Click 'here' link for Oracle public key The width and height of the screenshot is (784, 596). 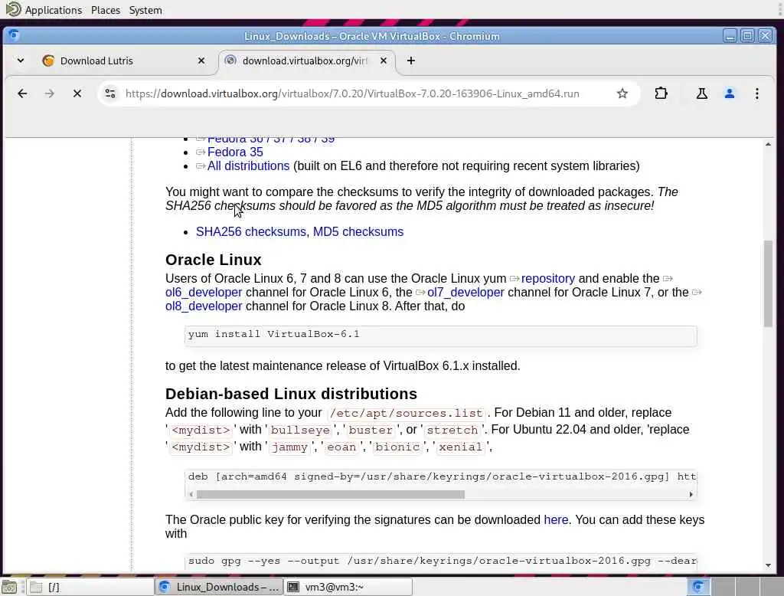click(556, 520)
